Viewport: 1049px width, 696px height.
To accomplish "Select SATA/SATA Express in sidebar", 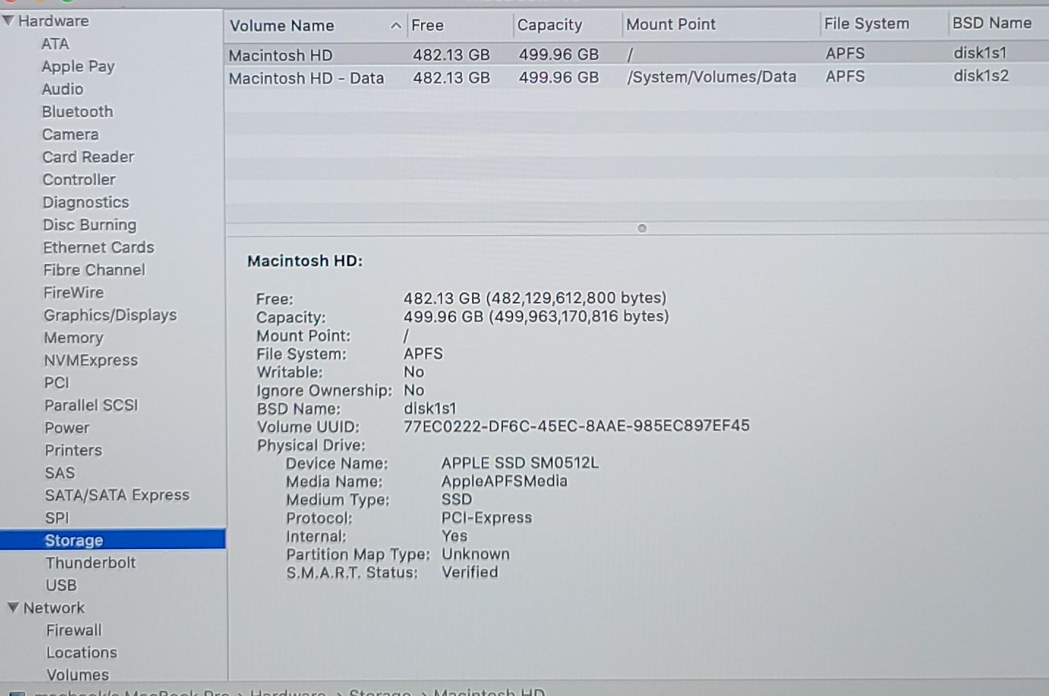I will click(x=116, y=496).
